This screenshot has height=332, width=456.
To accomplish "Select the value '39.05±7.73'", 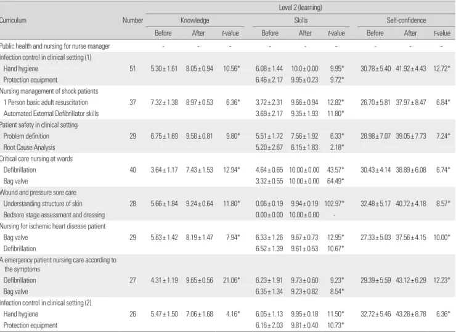I will (410, 136).
